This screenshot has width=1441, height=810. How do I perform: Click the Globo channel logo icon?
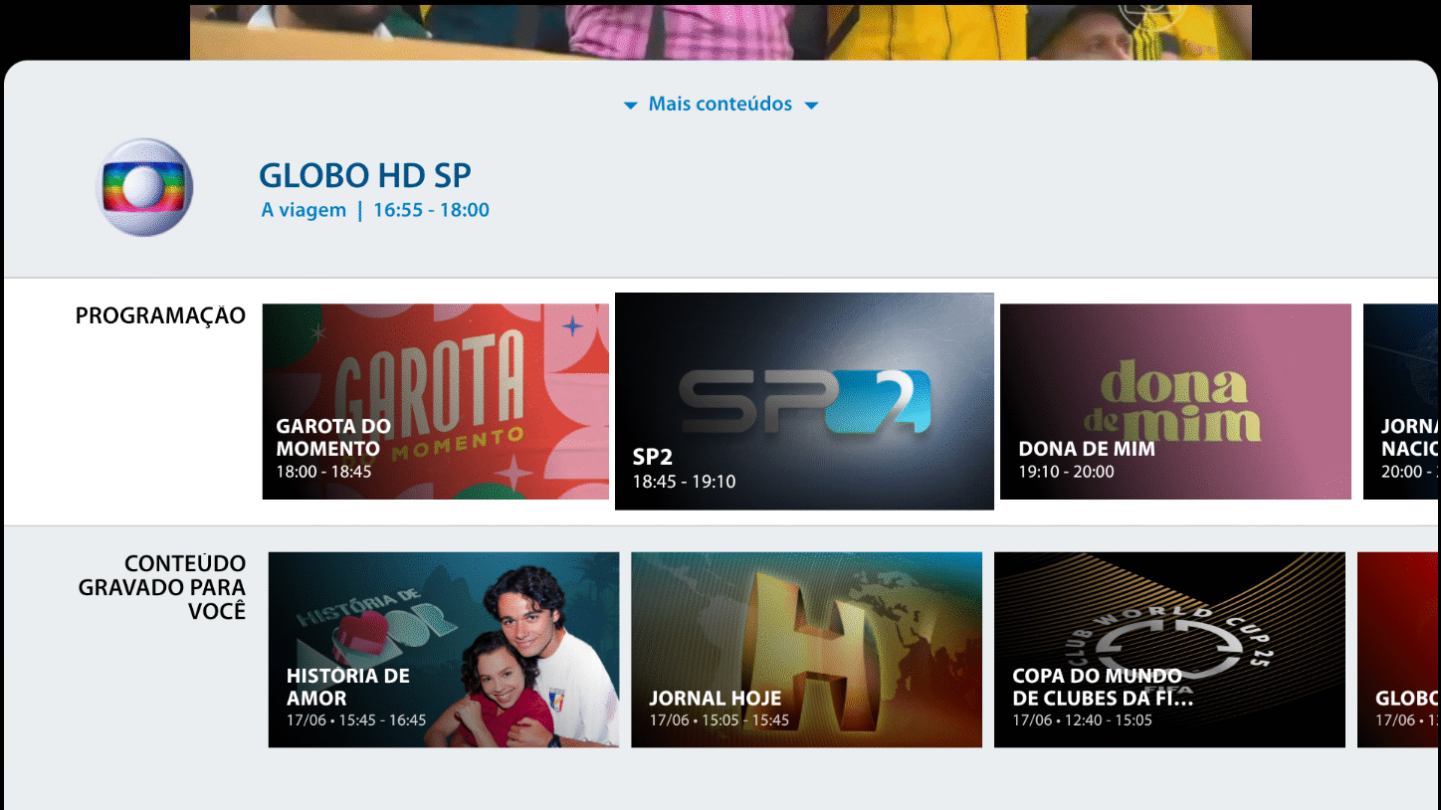[x=144, y=187]
